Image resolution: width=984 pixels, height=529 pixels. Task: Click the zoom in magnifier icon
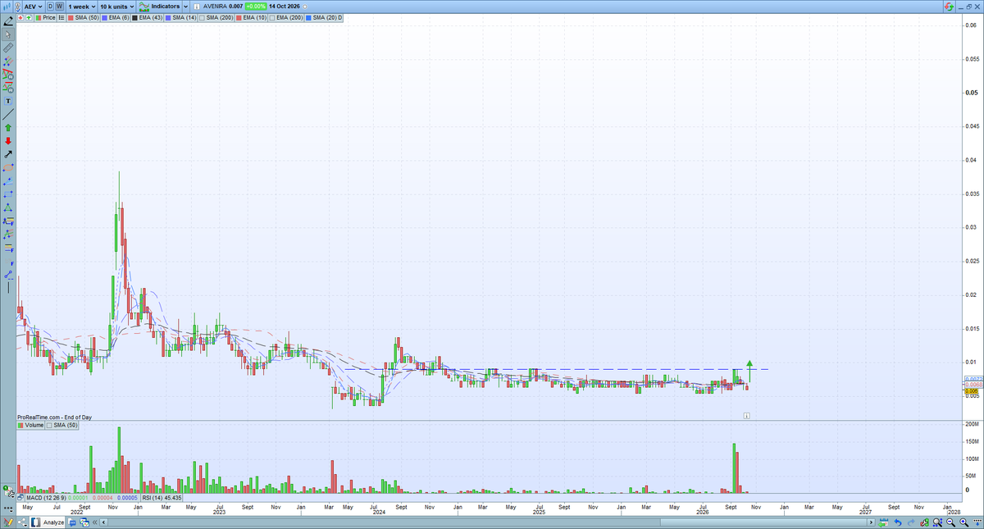click(963, 522)
